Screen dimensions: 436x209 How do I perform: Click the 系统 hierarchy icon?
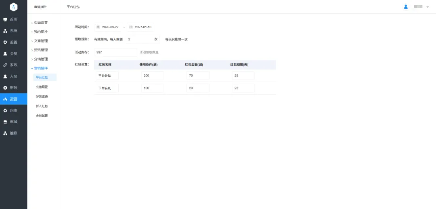(5, 31)
